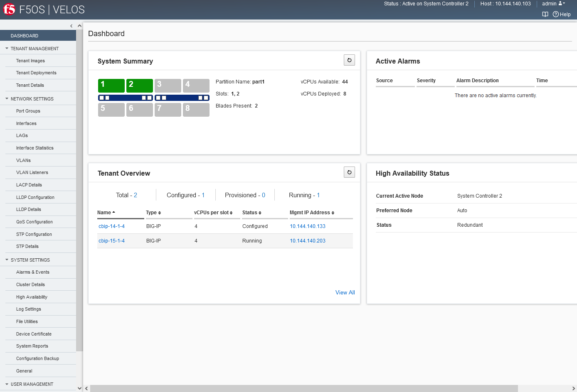This screenshot has width=577, height=392.
Task: Open the Help link
Action: (x=562, y=14)
